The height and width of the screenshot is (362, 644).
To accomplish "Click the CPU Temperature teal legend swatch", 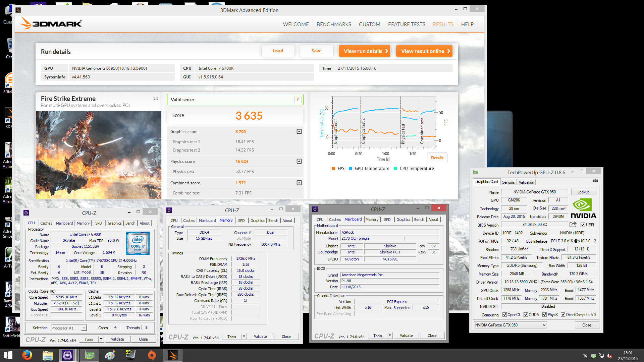I will (x=395, y=169).
